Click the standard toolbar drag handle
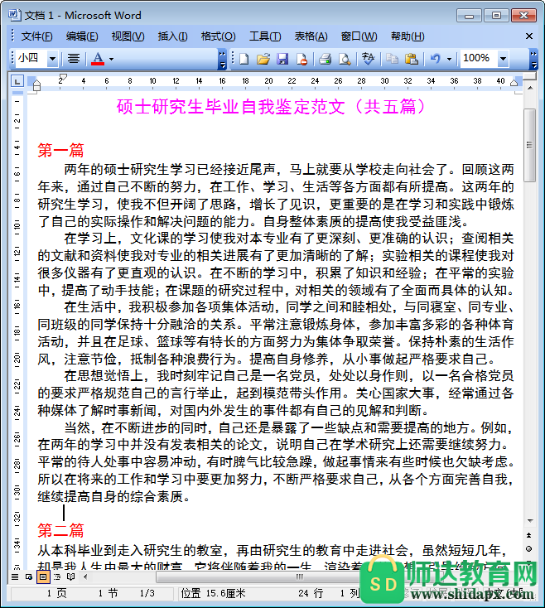The width and height of the screenshot is (545, 608). coord(233,58)
